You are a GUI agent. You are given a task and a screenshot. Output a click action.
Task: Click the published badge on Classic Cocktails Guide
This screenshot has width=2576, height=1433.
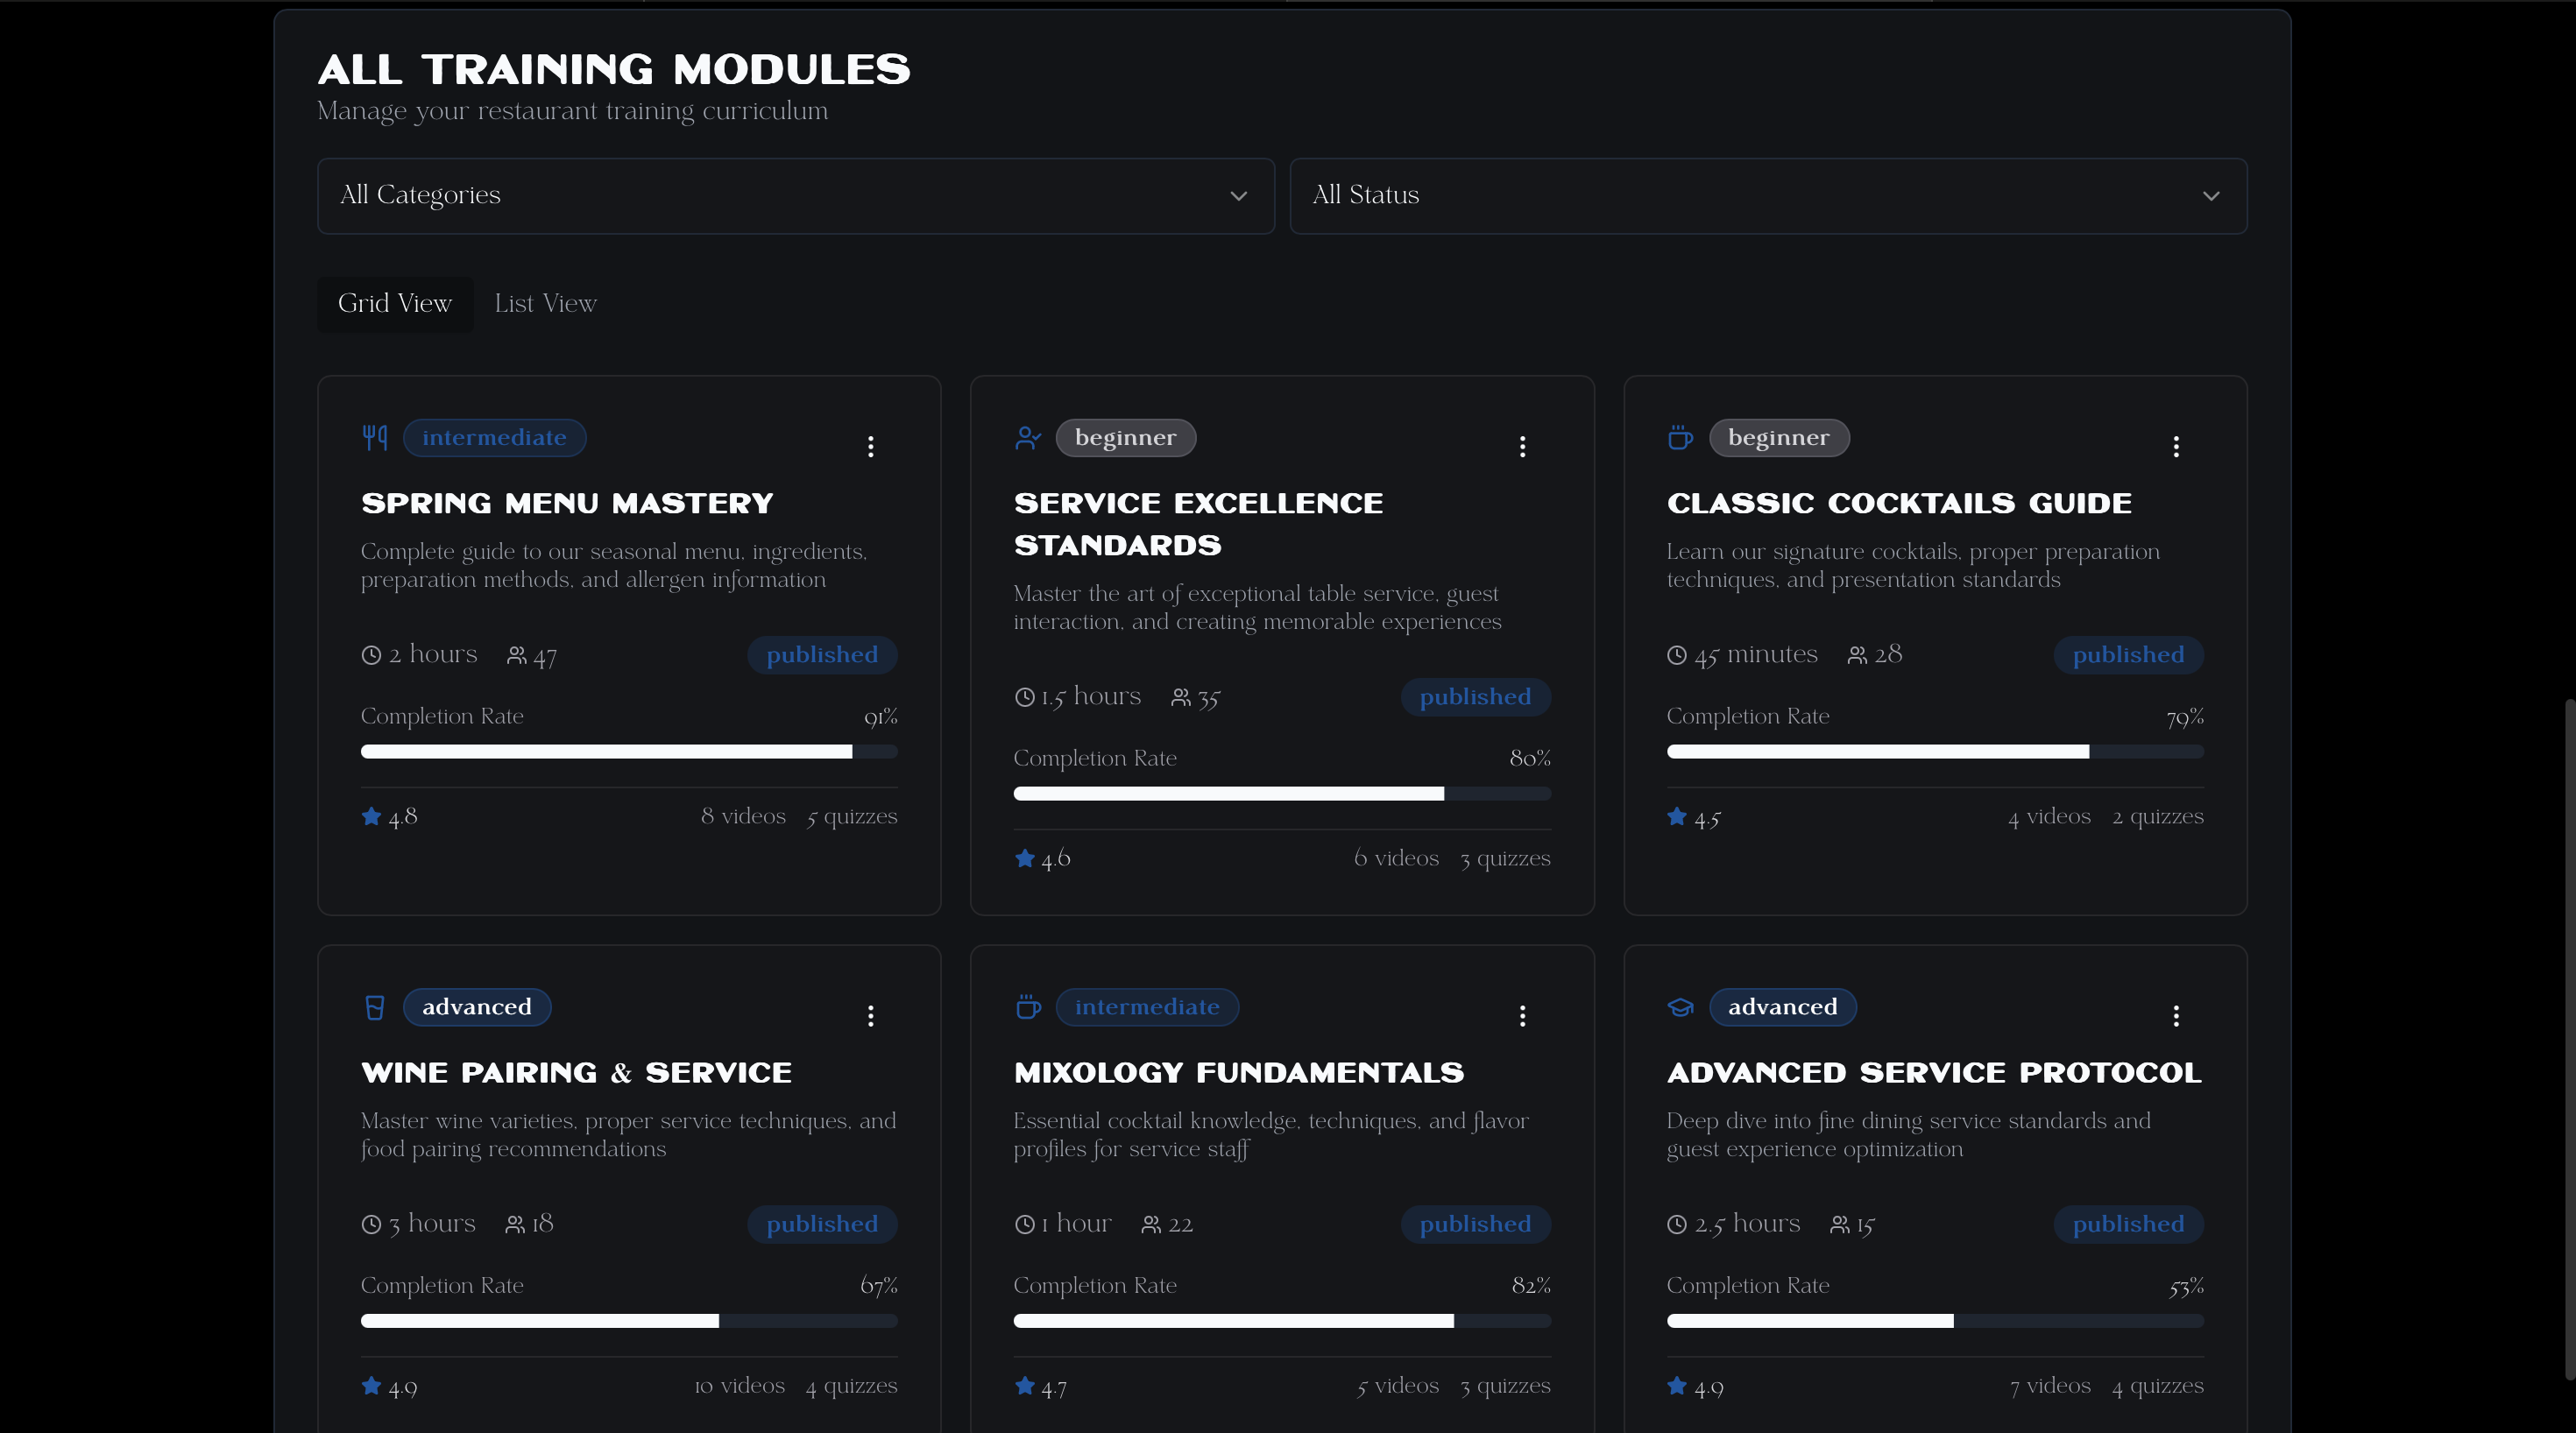tap(2128, 654)
